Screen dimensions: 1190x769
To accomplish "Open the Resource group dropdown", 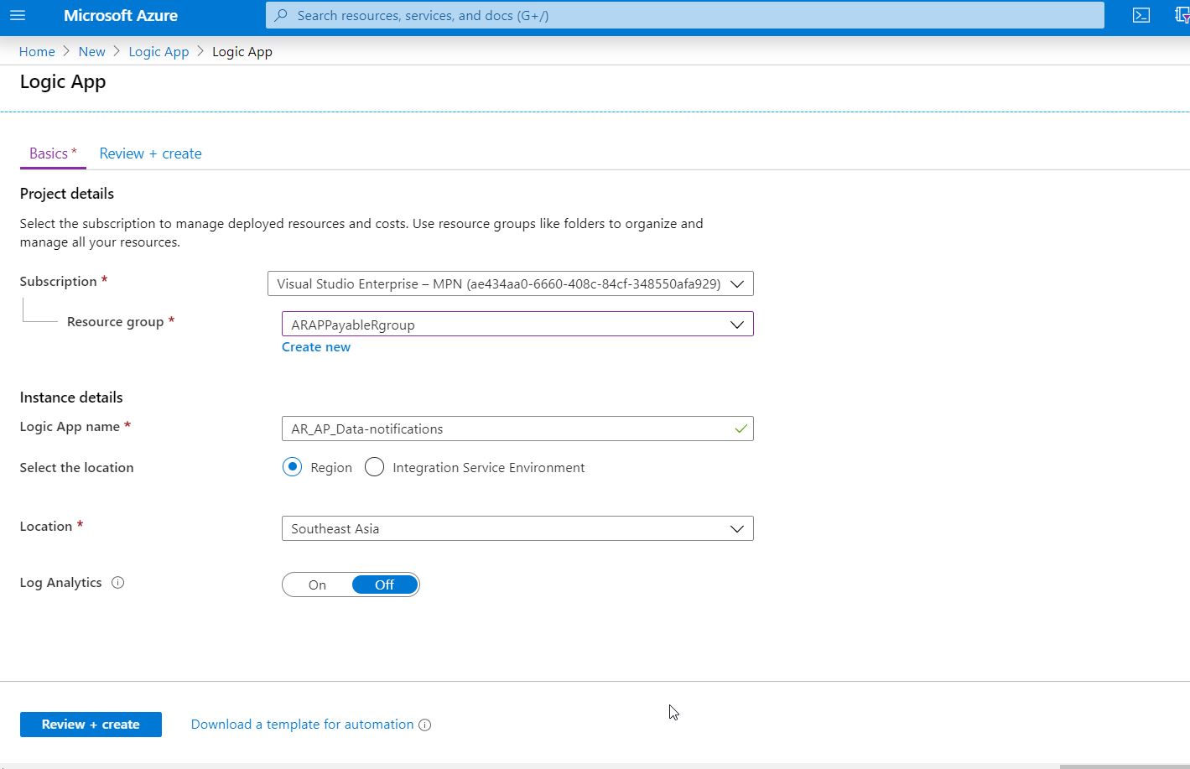I will 517,325.
